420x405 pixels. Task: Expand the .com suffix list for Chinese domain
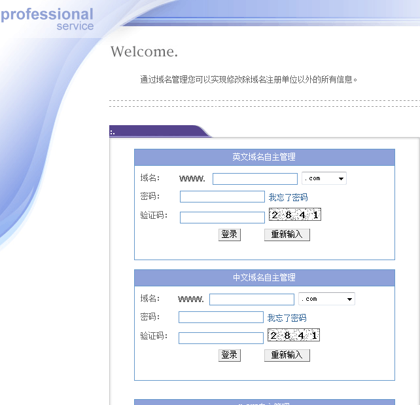click(326, 299)
